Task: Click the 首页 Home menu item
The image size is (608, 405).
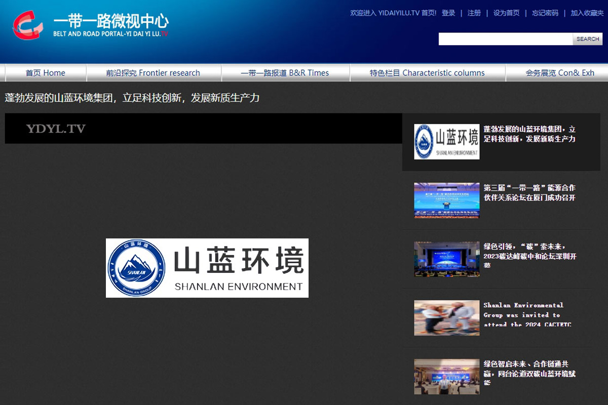Action: [46, 73]
